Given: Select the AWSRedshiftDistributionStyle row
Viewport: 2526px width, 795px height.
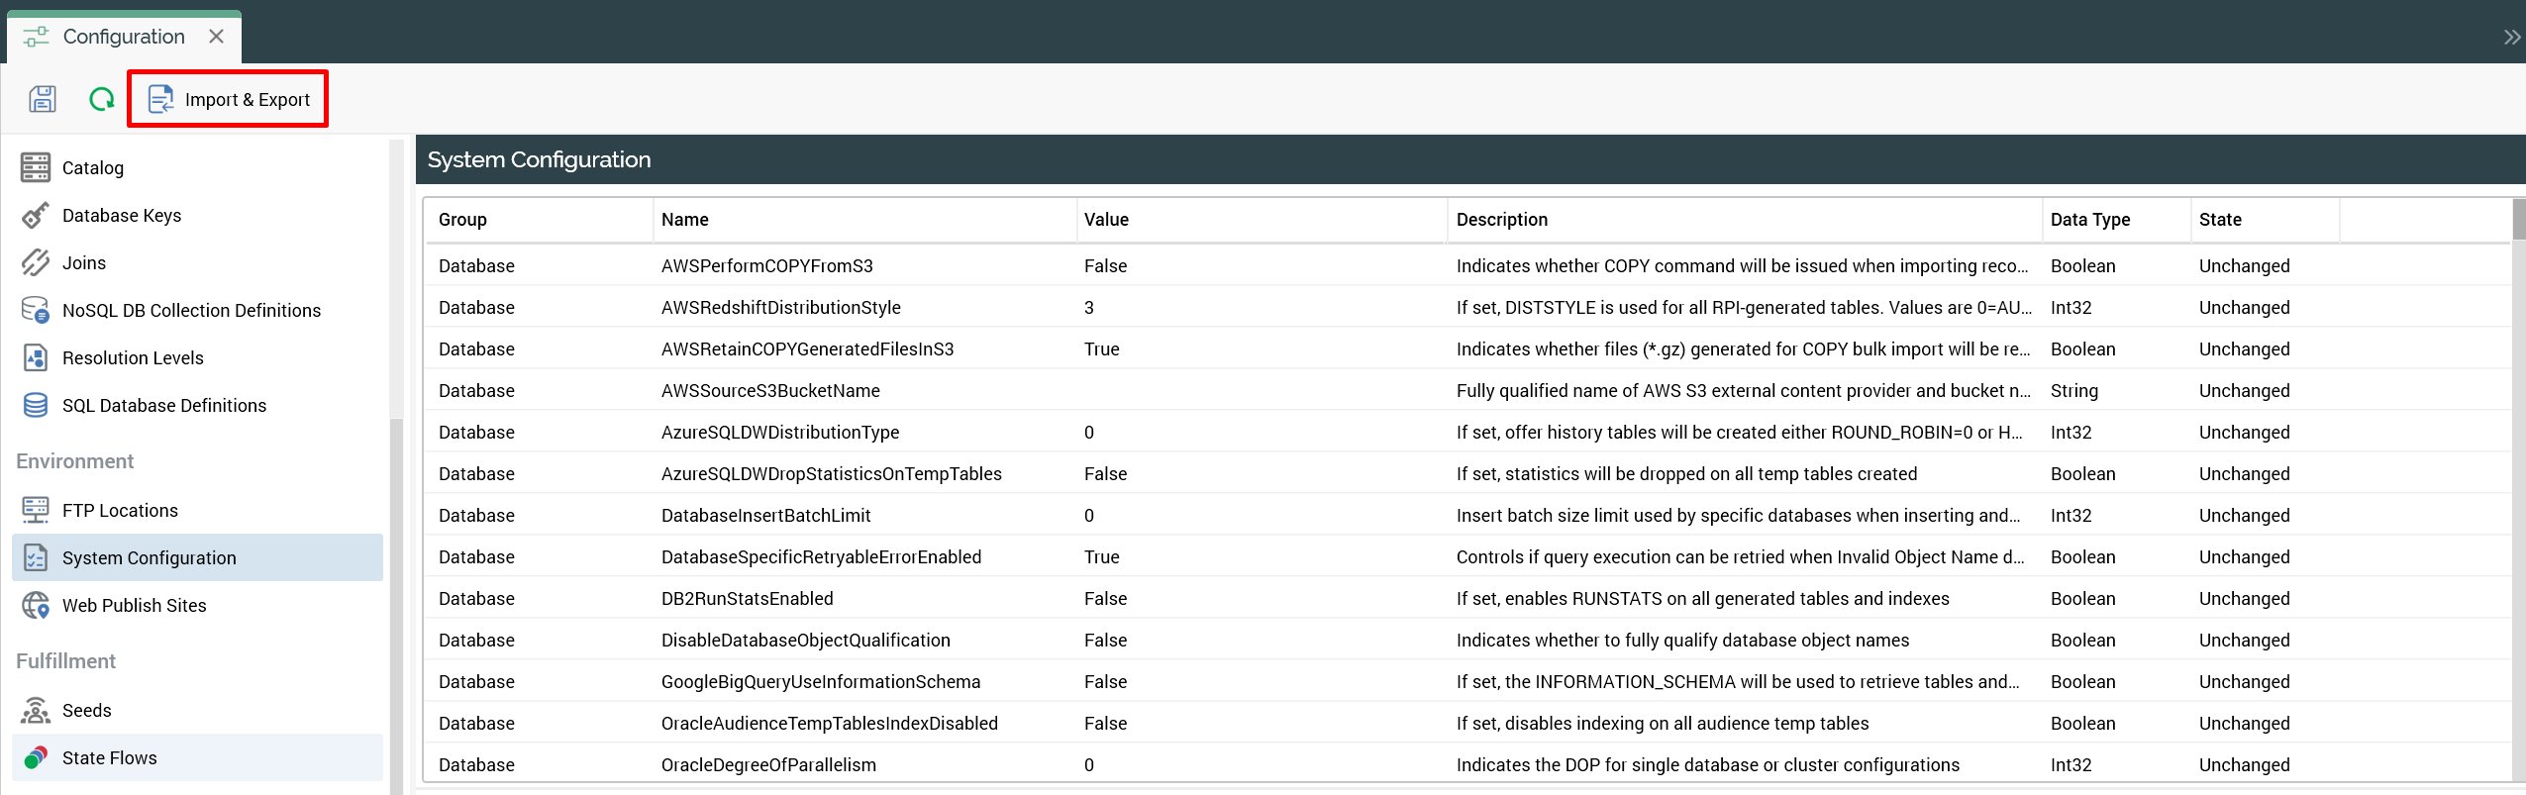Looking at the screenshot, I should 780,308.
